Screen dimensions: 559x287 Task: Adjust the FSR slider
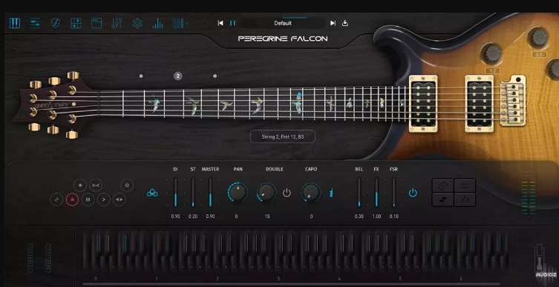(394, 192)
